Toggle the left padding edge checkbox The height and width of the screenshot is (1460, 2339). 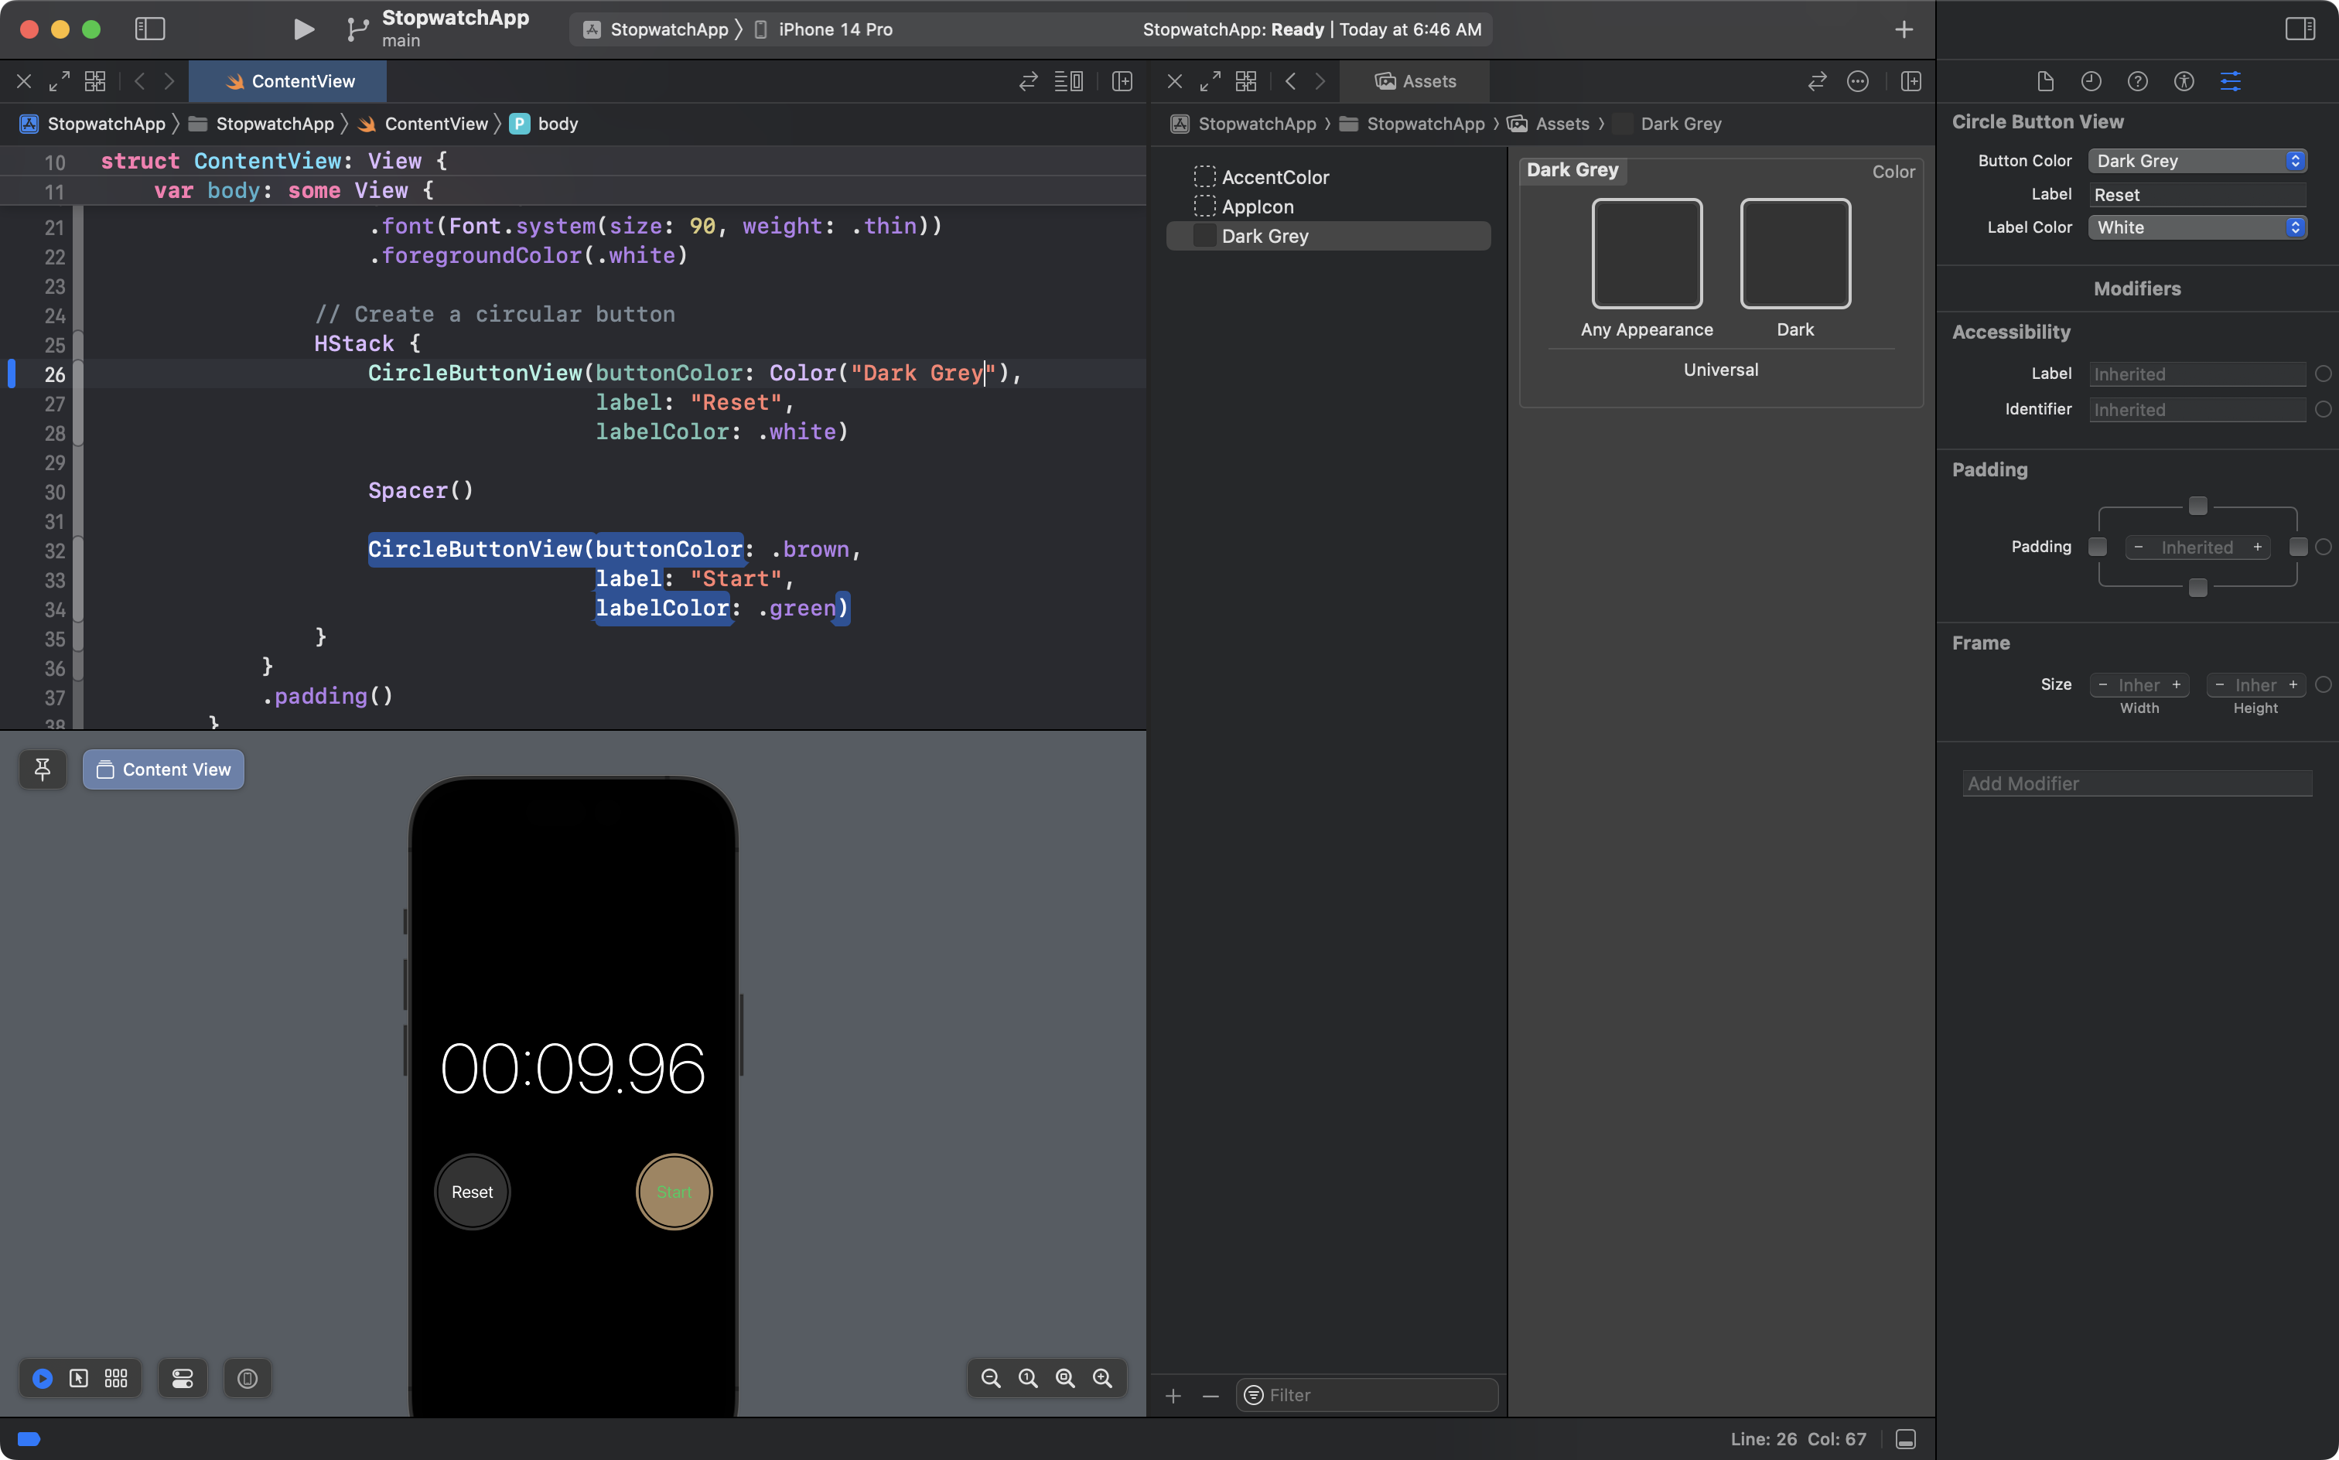pos(2098,547)
